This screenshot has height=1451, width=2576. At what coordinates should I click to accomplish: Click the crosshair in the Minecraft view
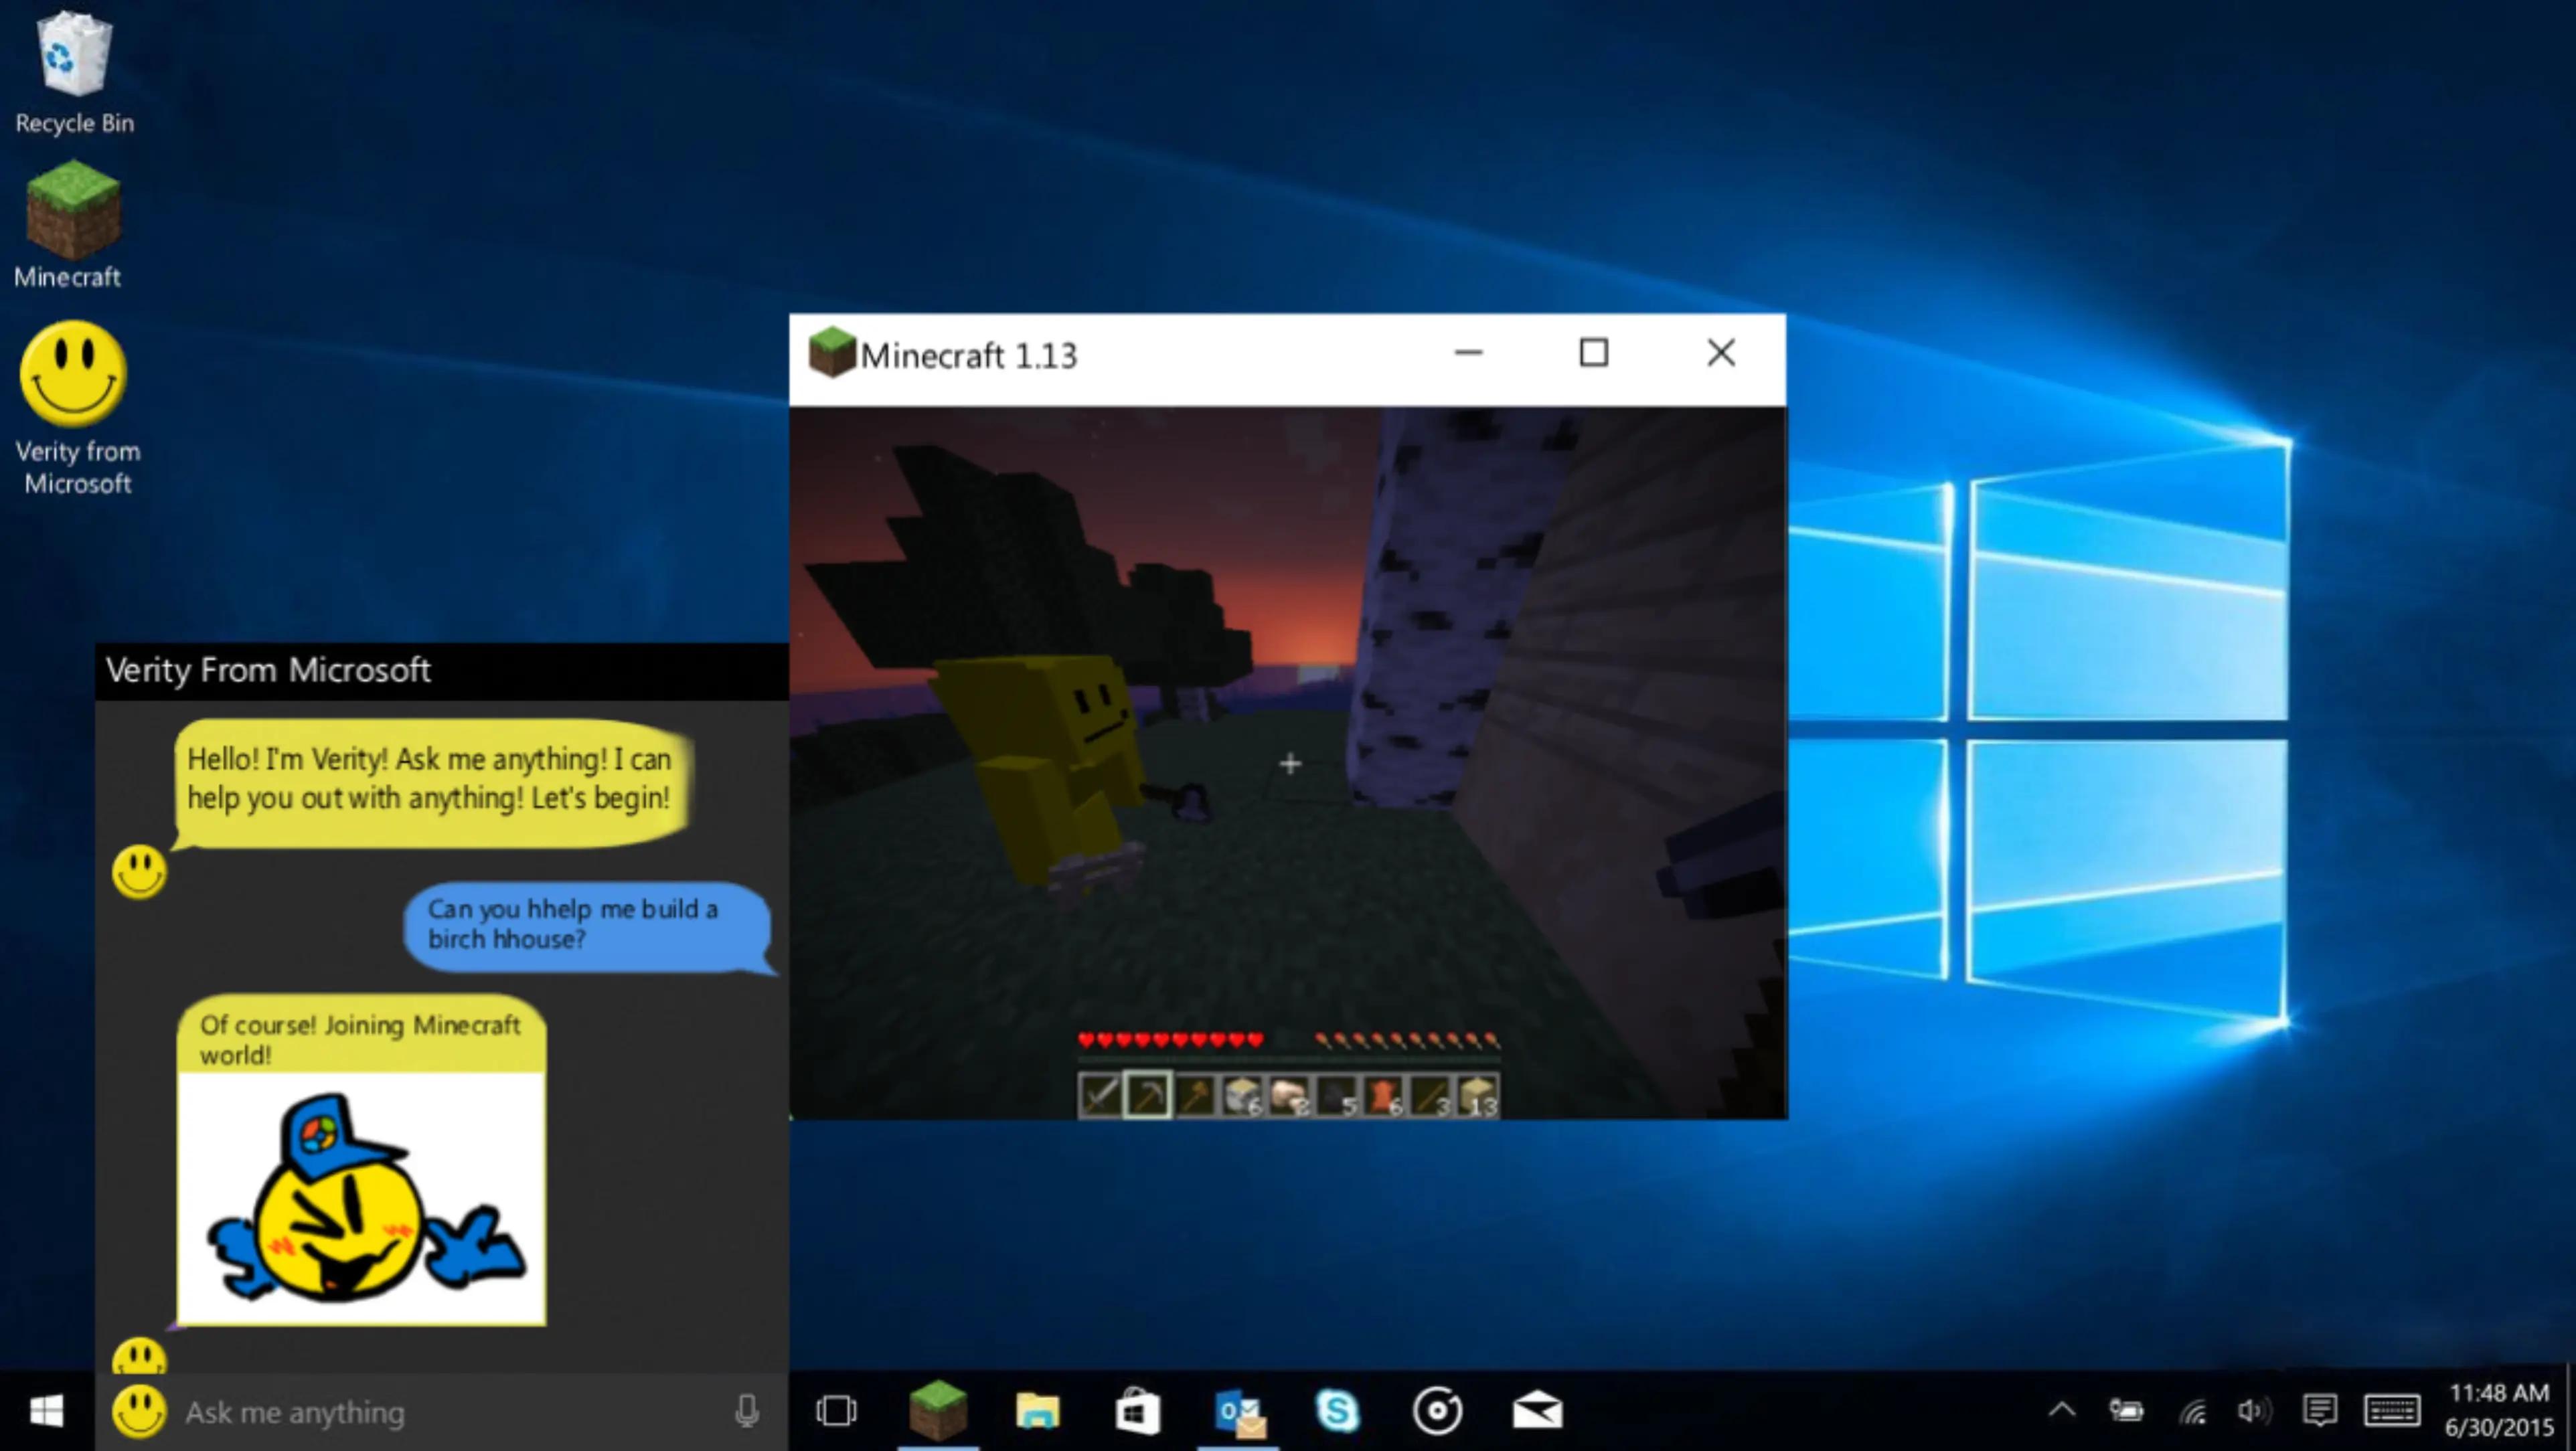tap(1290, 765)
